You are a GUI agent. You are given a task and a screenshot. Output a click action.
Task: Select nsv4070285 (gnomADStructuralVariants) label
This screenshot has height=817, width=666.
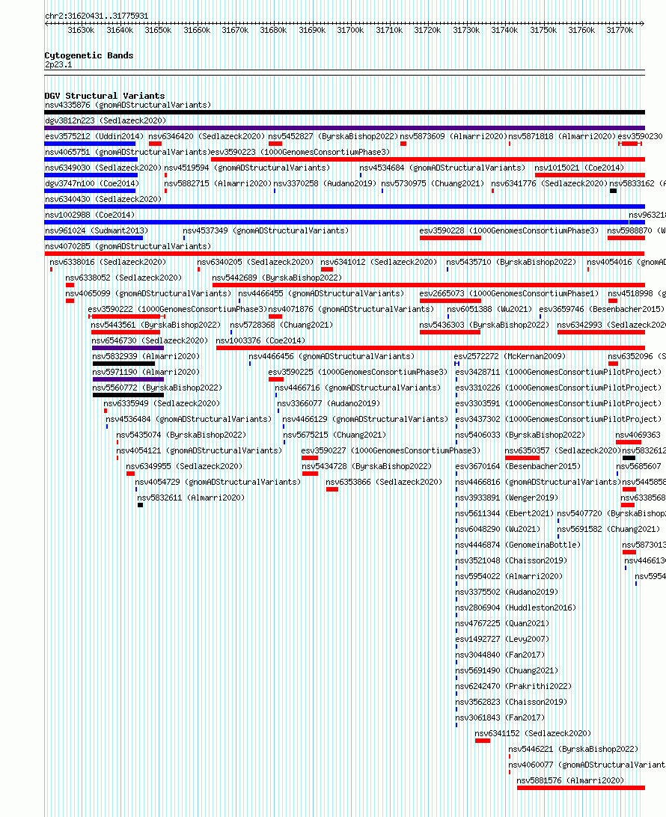click(128, 246)
